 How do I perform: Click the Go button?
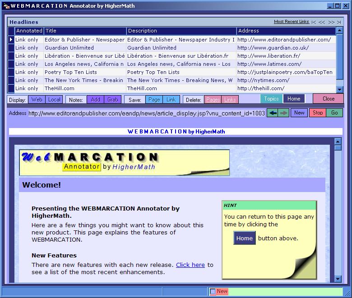pyautogui.click(x=334, y=113)
